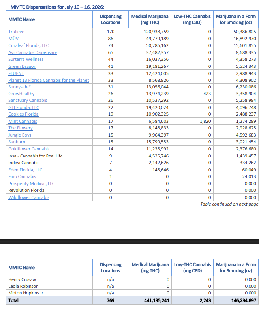259x313 pixels.
Task: Open the GrowHealthy link
Action: [21, 94]
